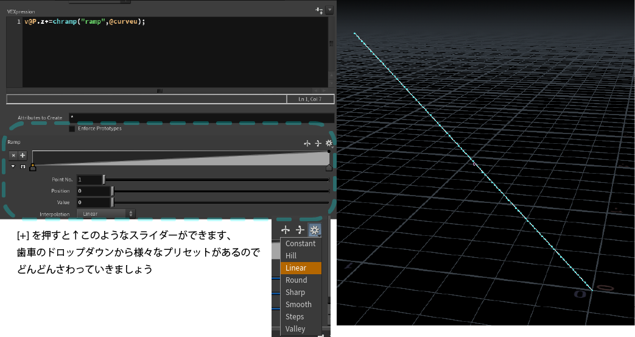Choose the Valley ramp preset
Viewport: 635px width, 337px height.
pos(301,329)
